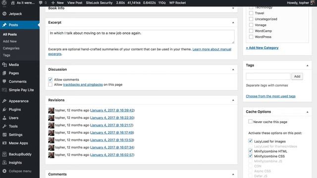The width and height of the screenshot is (317, 178).
Task: Open Categories submenu item
Action: pos(11,48)
